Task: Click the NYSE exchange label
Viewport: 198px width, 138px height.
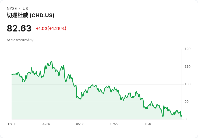Action: (x=12, y=9)
